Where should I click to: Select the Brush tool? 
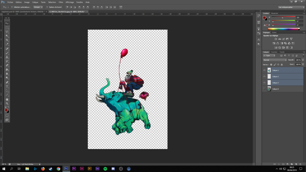pos(7,53)
